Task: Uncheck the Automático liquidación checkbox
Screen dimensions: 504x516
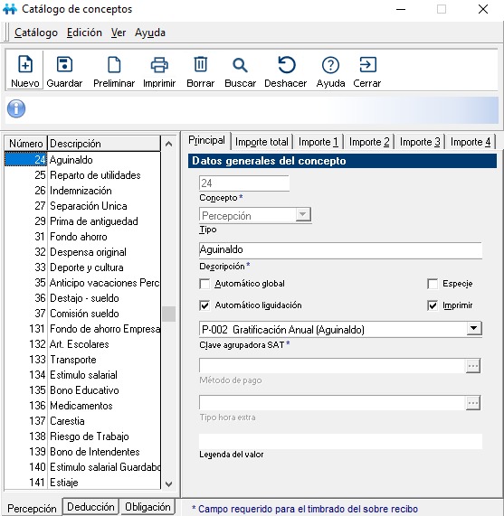Action: [204, 305]
